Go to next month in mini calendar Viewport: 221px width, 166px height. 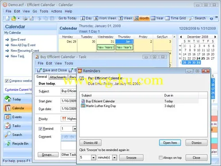(215, 37)
